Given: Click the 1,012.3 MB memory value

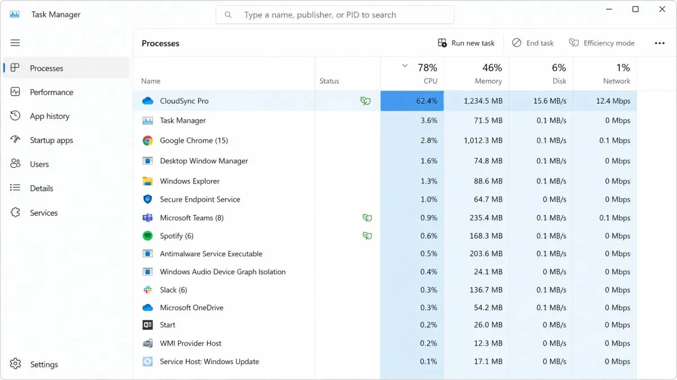Looking at the screenshot, I should coord(483,141).
